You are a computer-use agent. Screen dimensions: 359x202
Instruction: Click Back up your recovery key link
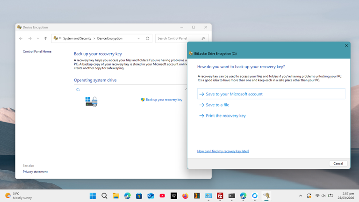point(164,100)
